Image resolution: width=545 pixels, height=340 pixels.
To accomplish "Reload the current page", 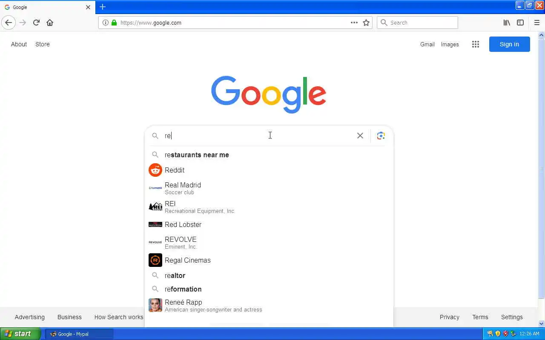I will (36, 23).
